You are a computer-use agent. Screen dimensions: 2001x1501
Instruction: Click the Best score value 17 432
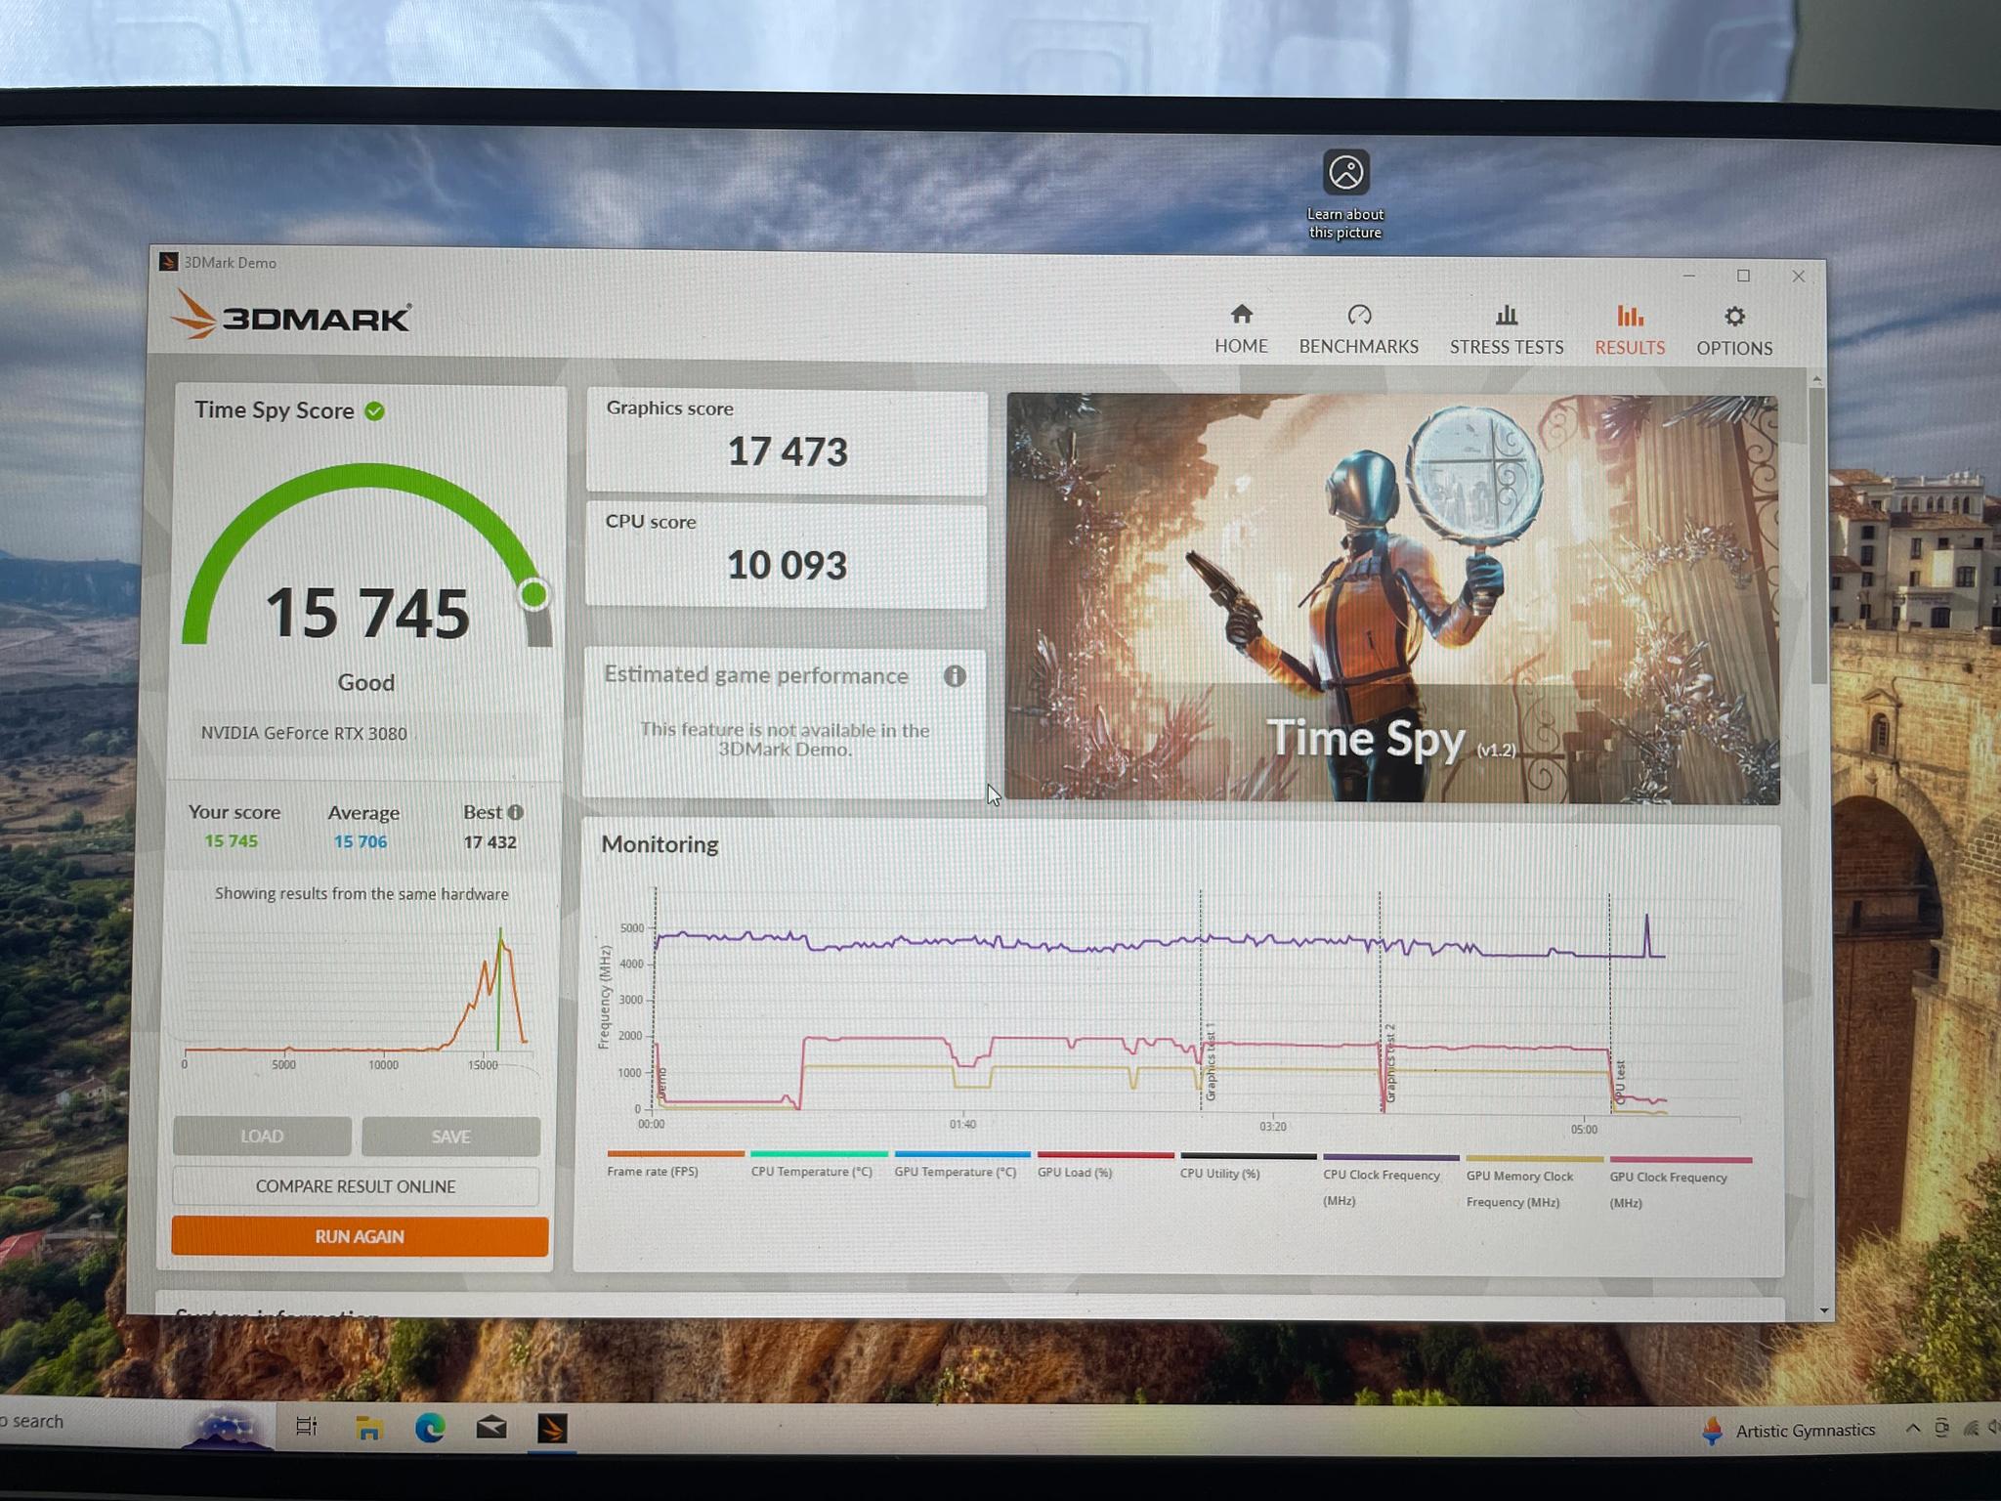tap(490, 842)
